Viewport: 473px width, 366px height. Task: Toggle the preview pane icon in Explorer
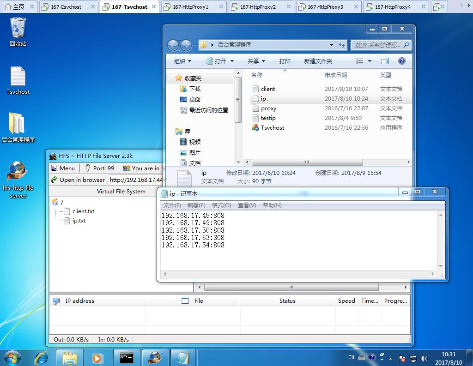coord(385,61)
